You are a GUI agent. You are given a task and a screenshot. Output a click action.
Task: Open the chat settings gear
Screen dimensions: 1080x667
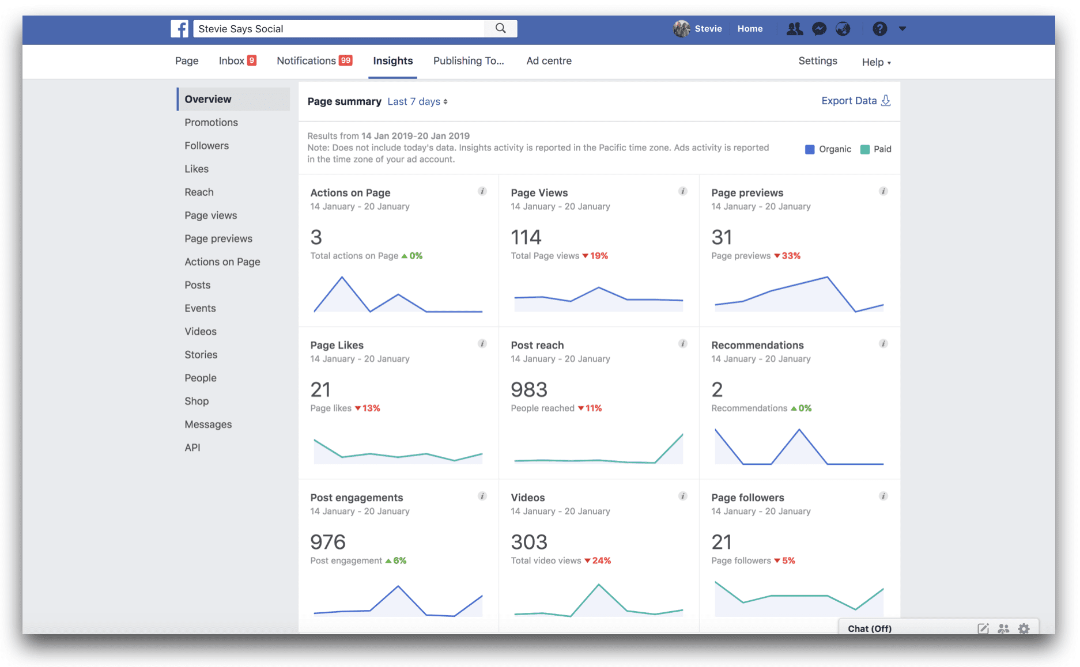coord(1024,629)
